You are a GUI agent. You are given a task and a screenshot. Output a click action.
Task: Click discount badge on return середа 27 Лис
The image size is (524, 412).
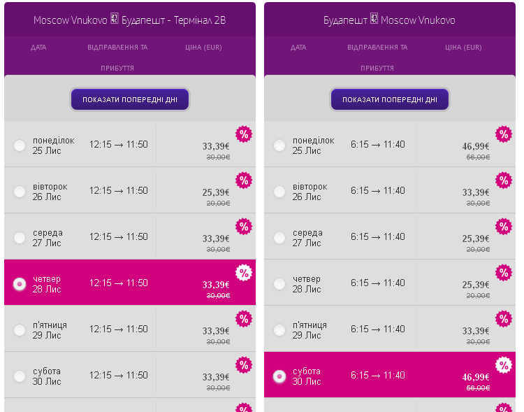pos(504,227)
